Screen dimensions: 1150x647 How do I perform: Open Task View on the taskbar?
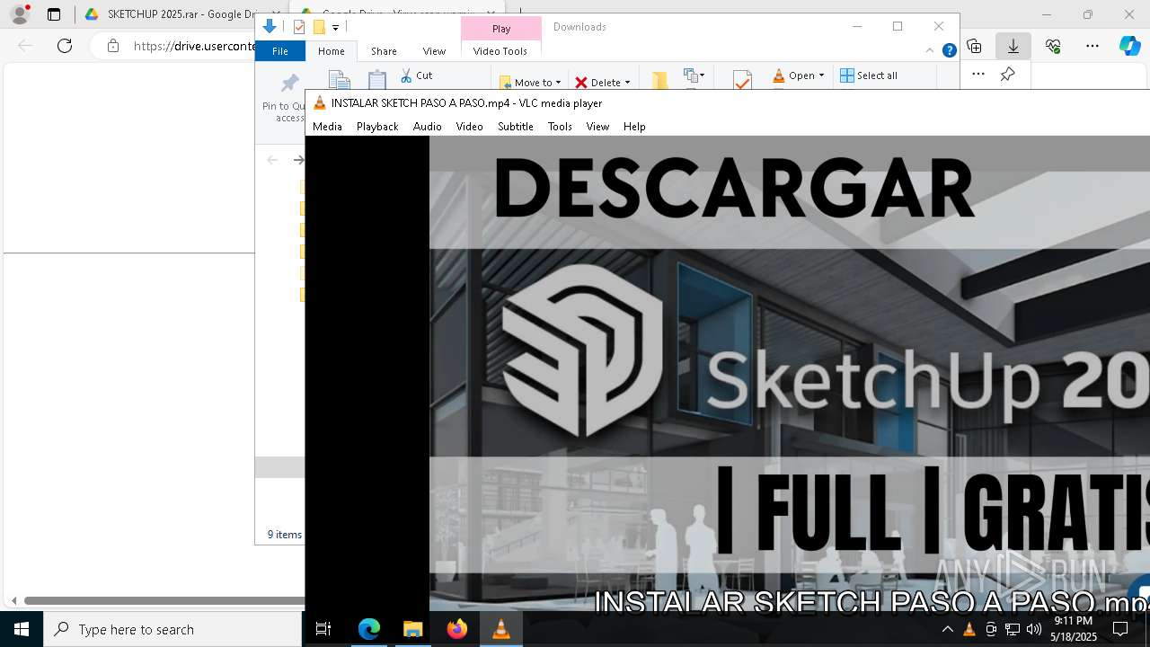click(x=323, y=629)
